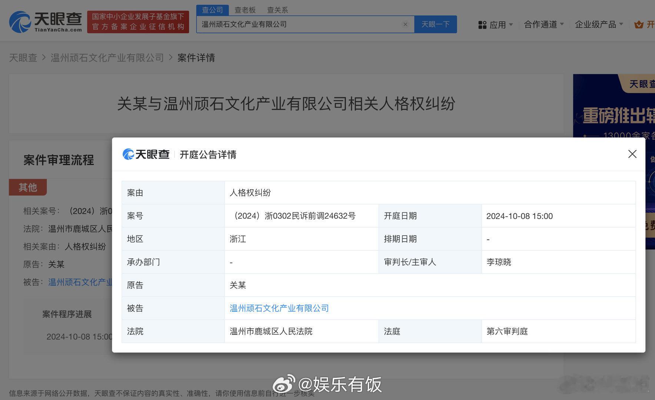Switch to the 查关系 tab
655x400 pixels.
pos(277,10)
